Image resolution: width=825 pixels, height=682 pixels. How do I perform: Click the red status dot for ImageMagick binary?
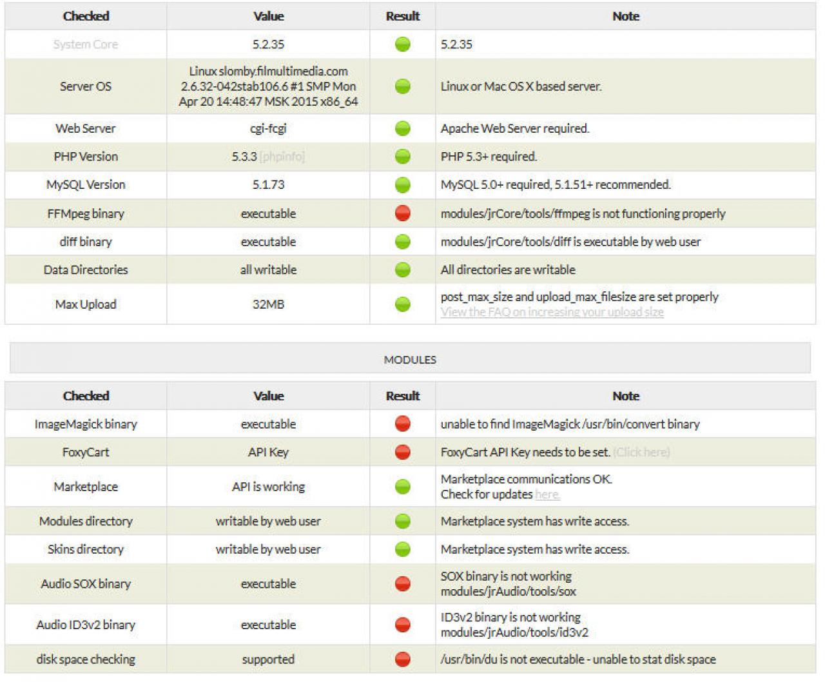click(x=402, y=424)
